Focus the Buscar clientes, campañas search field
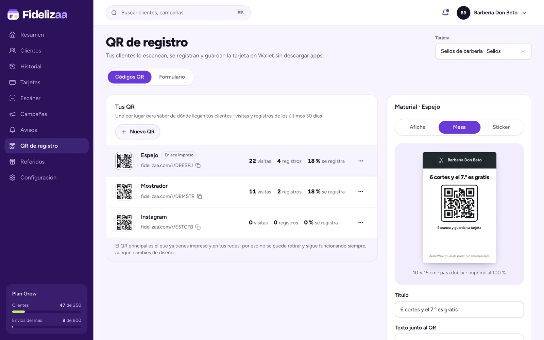Viewport: 544px width, 340px height. click(x=178, y=13)
